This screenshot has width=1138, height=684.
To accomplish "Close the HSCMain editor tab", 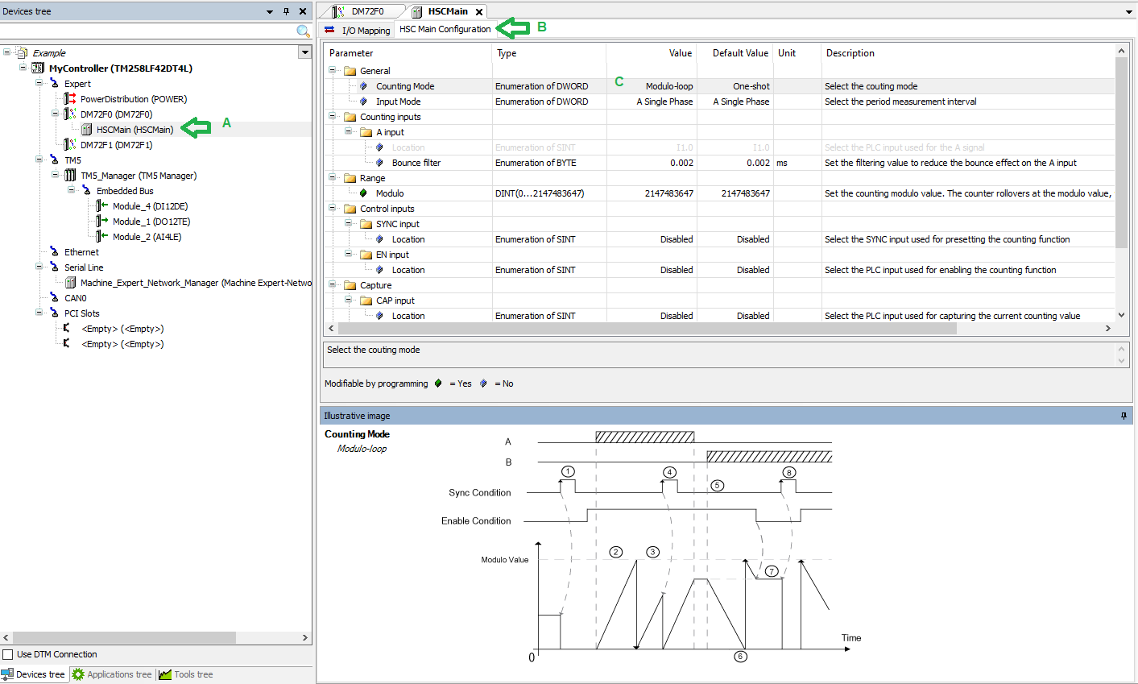I will coord(479,11).
